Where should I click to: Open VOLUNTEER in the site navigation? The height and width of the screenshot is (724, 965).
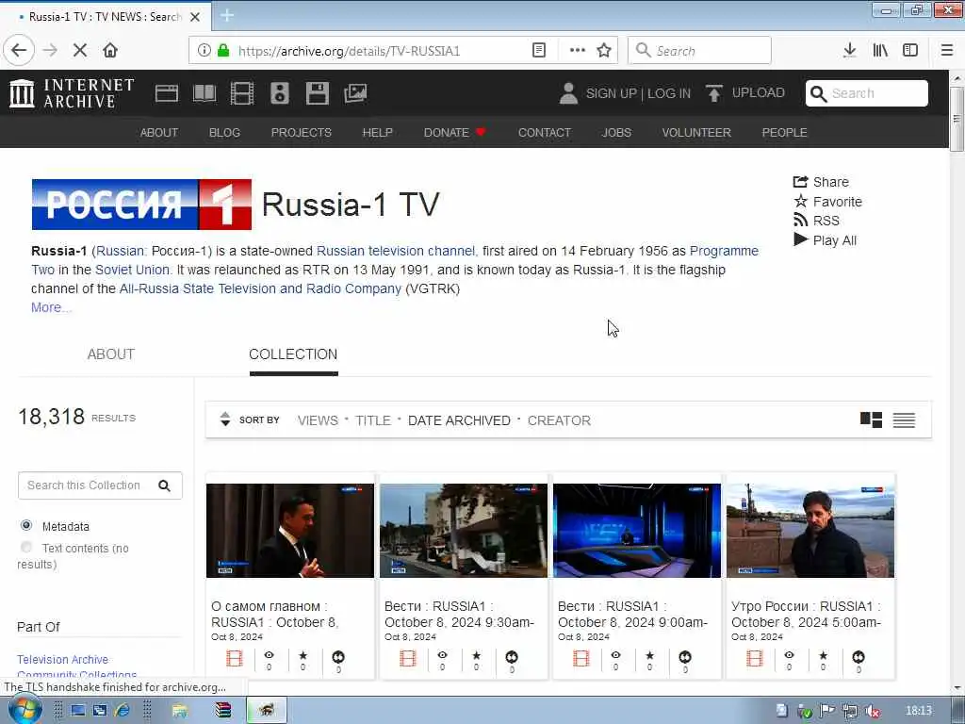[x=696, y=132]
